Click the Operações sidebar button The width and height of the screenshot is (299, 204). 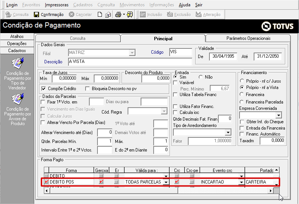[x=17, y=44]
